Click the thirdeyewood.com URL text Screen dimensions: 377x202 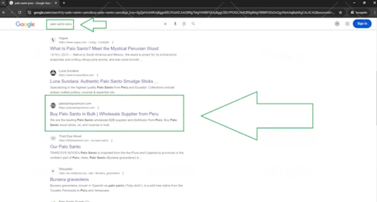(84, 140)
